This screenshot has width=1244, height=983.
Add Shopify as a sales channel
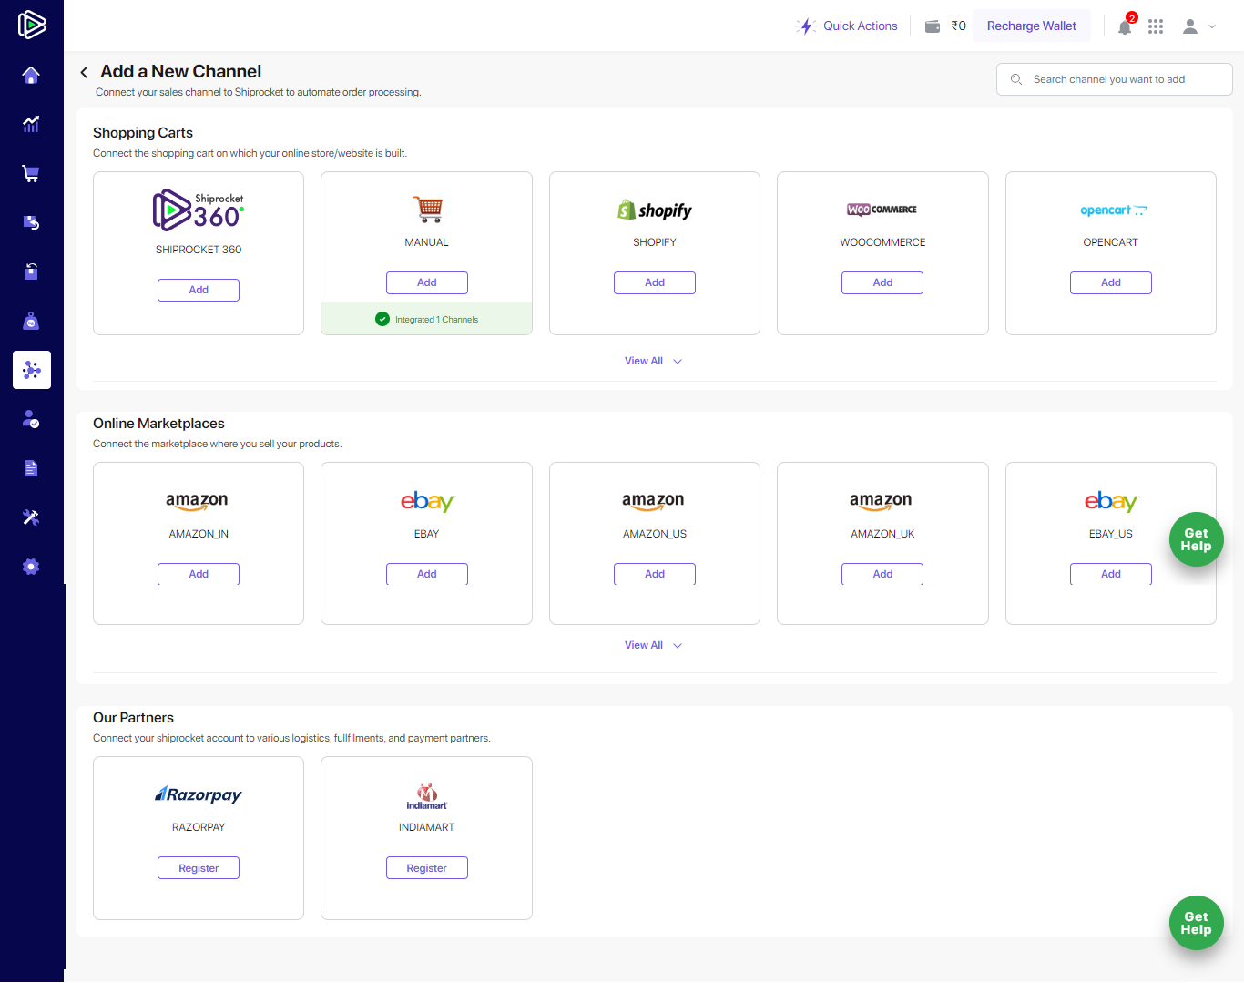click(x=654, y=282)
